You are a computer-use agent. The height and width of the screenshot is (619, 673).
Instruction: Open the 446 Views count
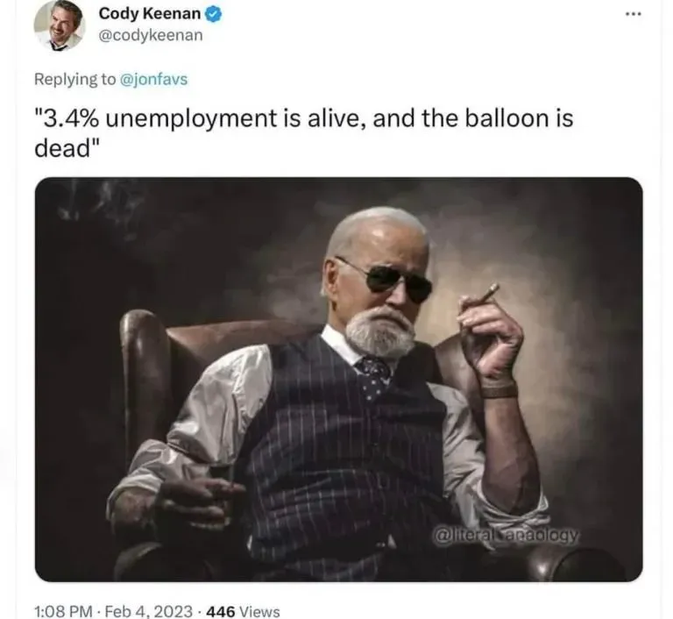(x=243, y=611)
